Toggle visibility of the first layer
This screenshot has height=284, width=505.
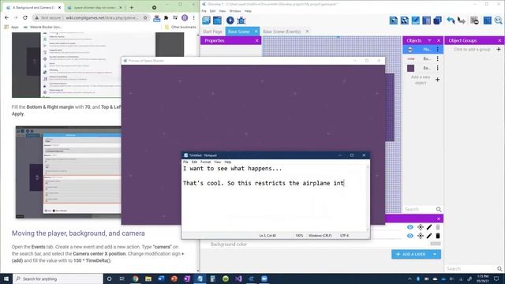pyautogui.click(x=410, y=227)
